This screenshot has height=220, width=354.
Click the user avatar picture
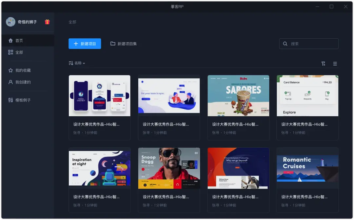coord(10,22)
